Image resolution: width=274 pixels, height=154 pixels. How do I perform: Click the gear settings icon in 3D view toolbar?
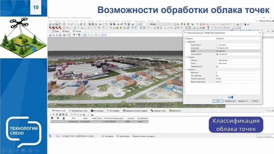[x=64, y=35]
